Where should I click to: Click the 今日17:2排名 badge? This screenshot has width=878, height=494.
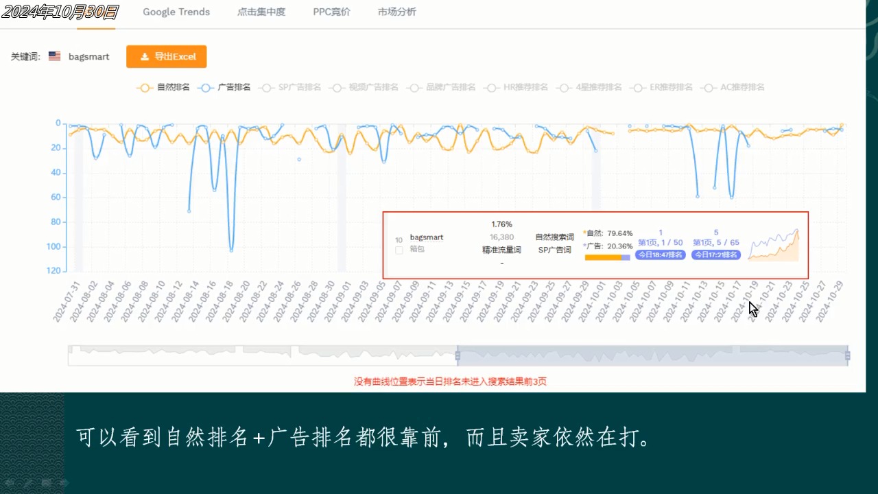716,255
